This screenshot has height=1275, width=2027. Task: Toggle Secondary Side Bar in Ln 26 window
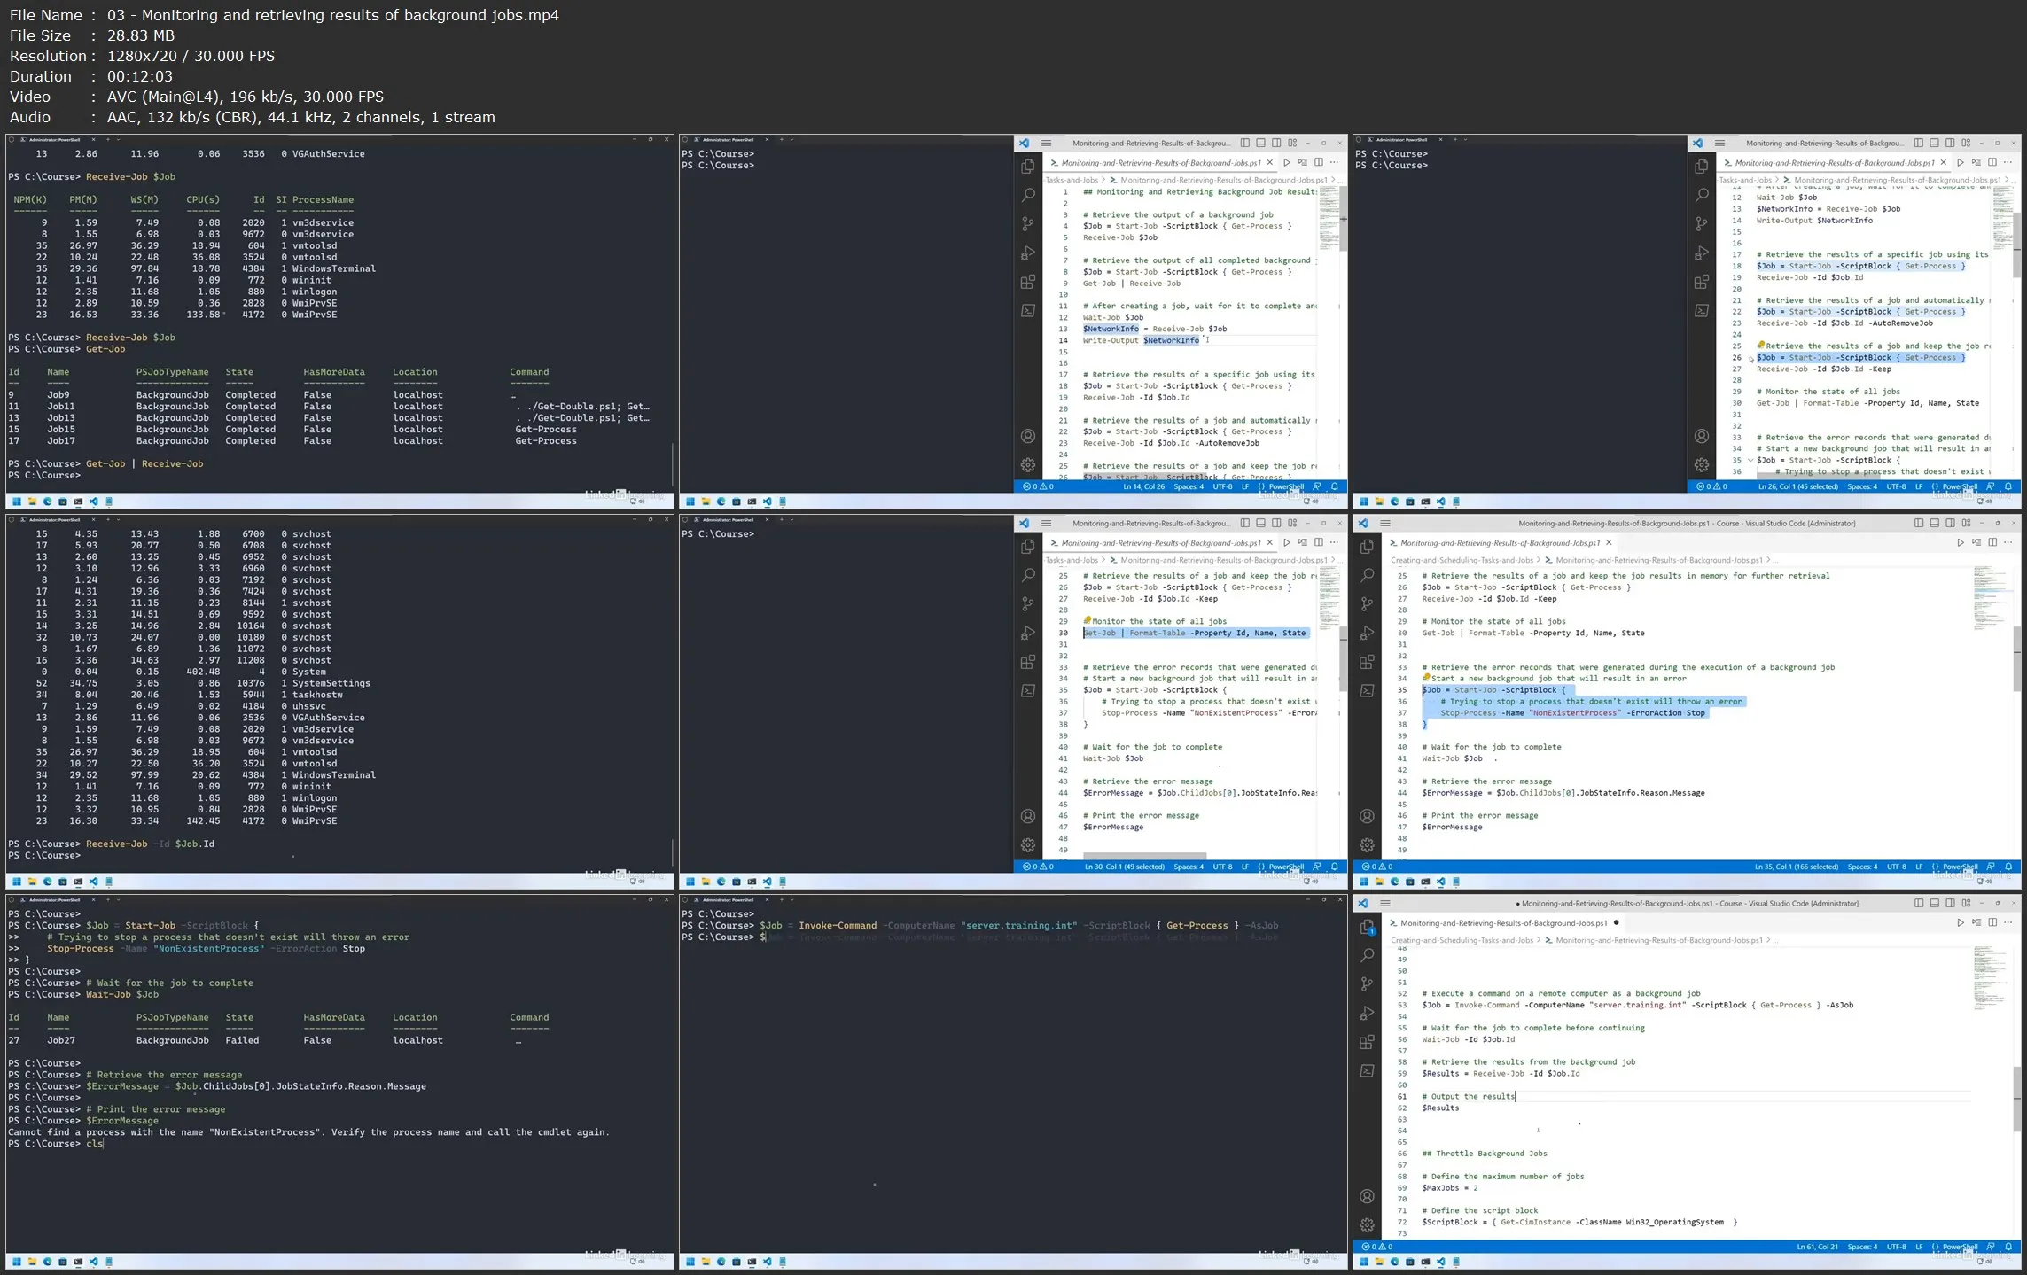pos(1950,143)
